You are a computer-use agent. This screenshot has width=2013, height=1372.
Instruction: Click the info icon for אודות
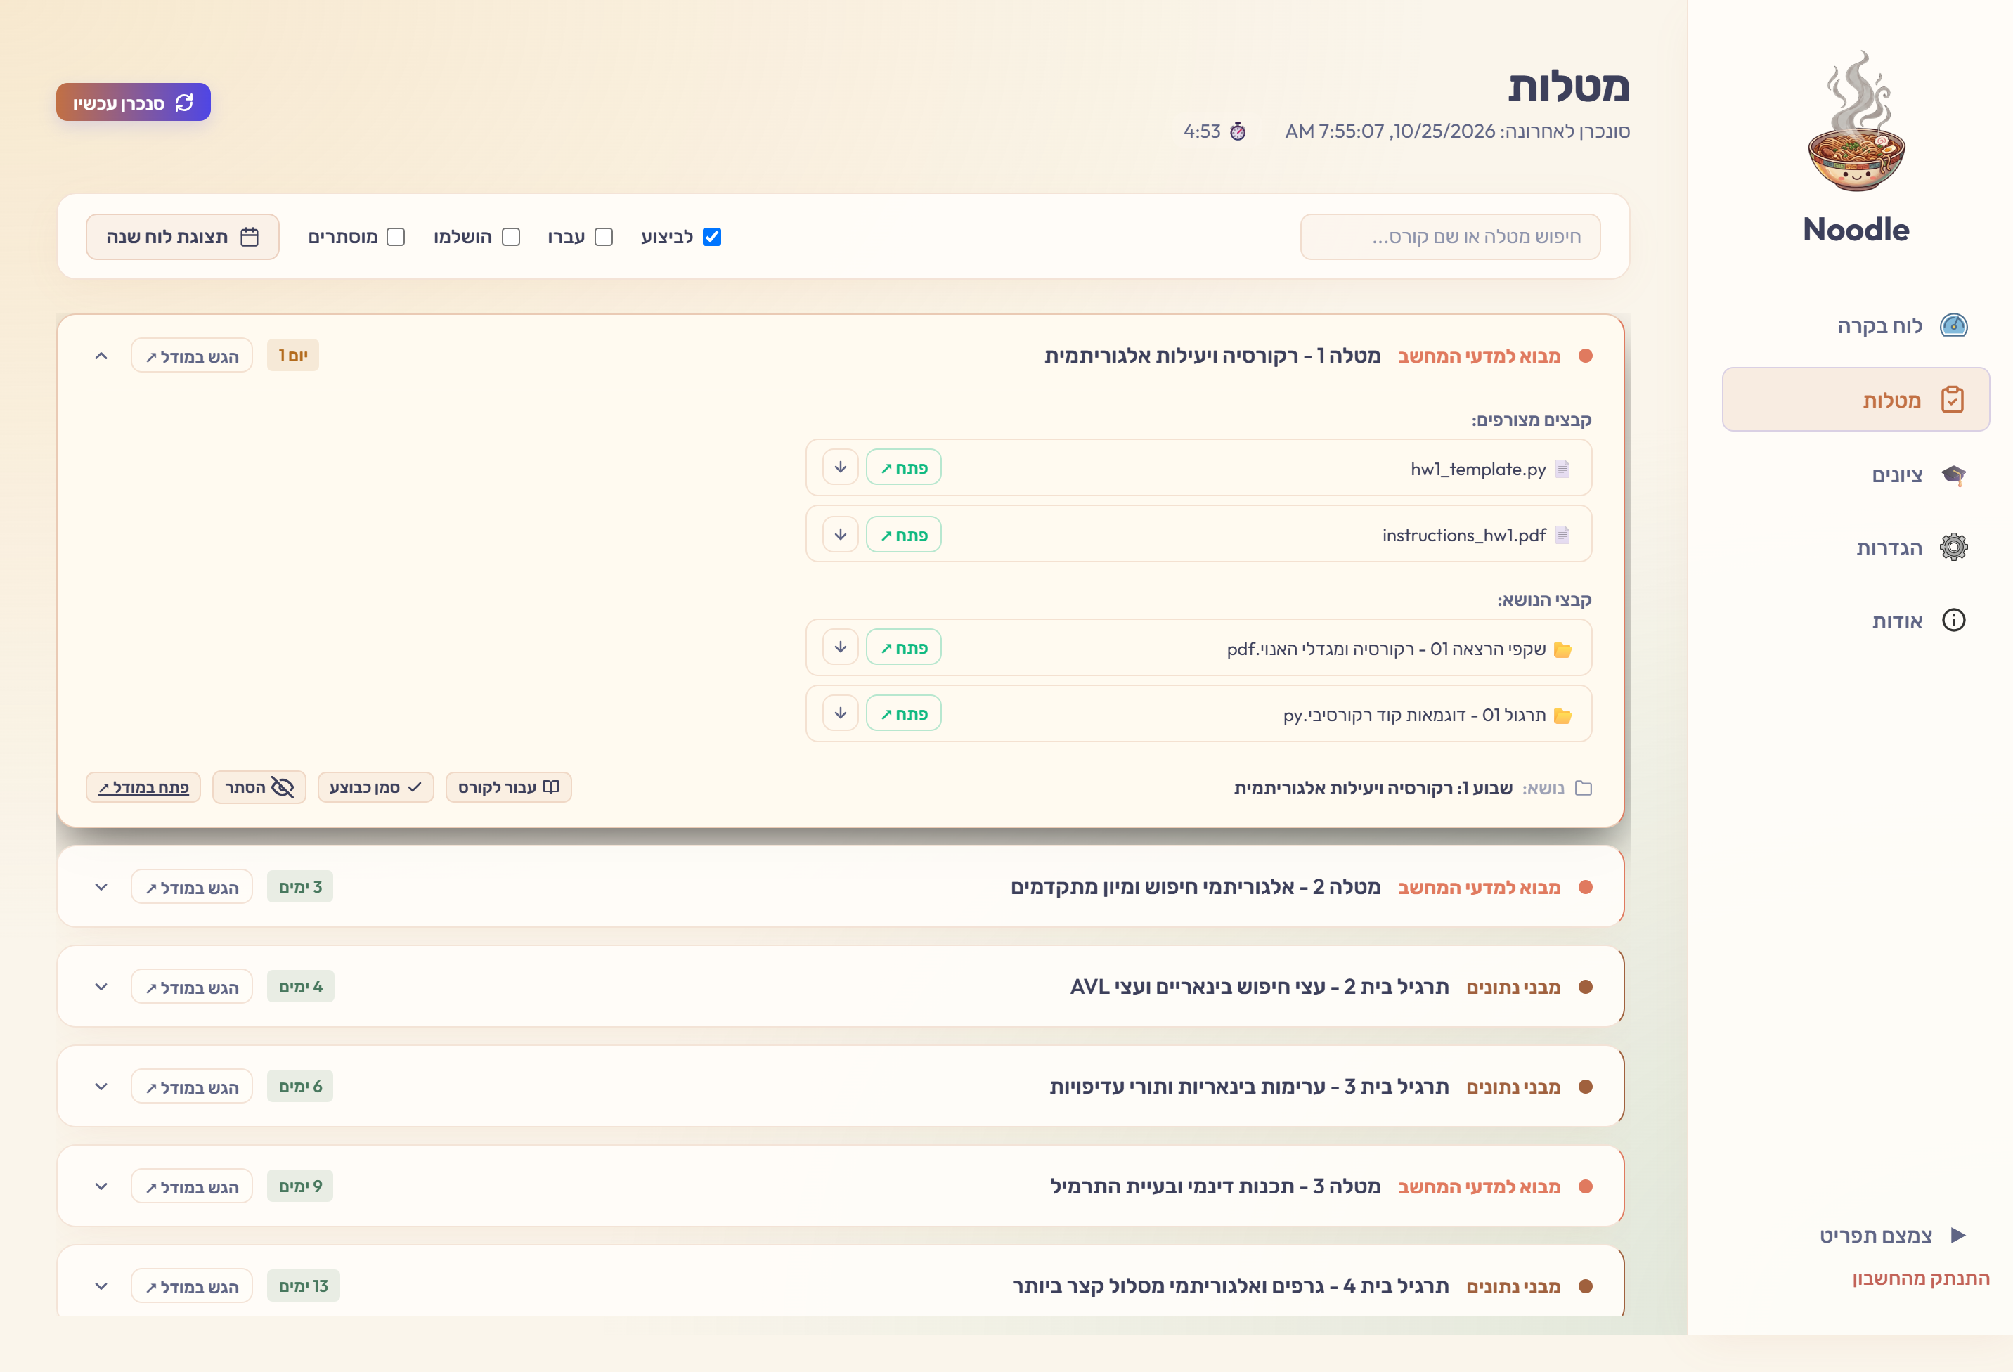pos(1953,620)
